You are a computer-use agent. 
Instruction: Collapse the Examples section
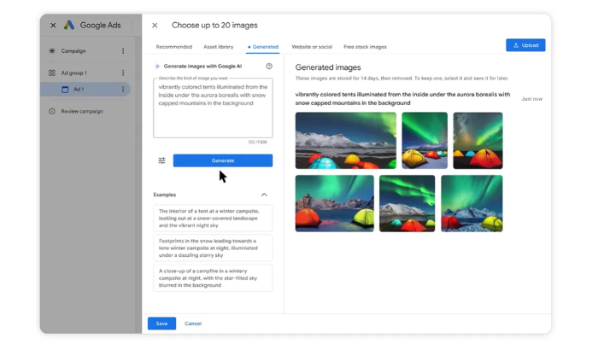(x=264, y=195)
